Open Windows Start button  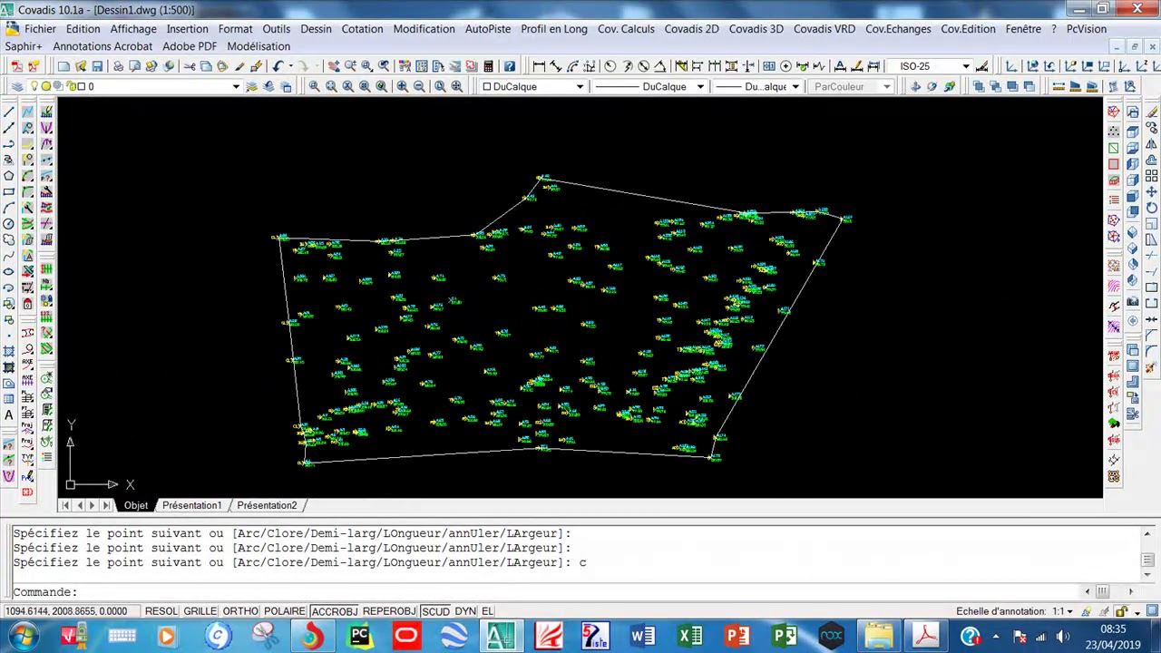pyautogui.click(x=22, y=636)
